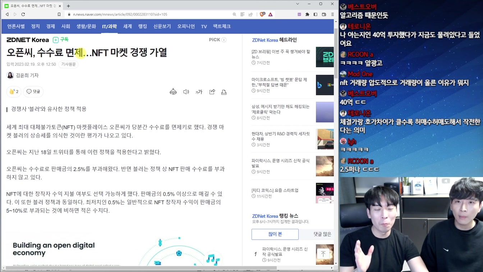Screen dimensions: 483x272
Task: Select the IT/과학 menu item
Action: [x=109, y=27]
